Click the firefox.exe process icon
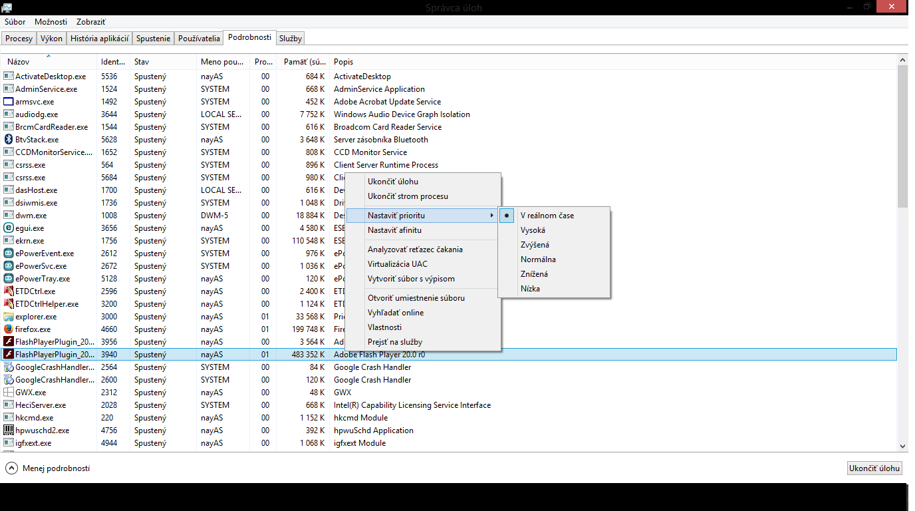The width and height of the screenshot is (915, 511). pos(9,329)
